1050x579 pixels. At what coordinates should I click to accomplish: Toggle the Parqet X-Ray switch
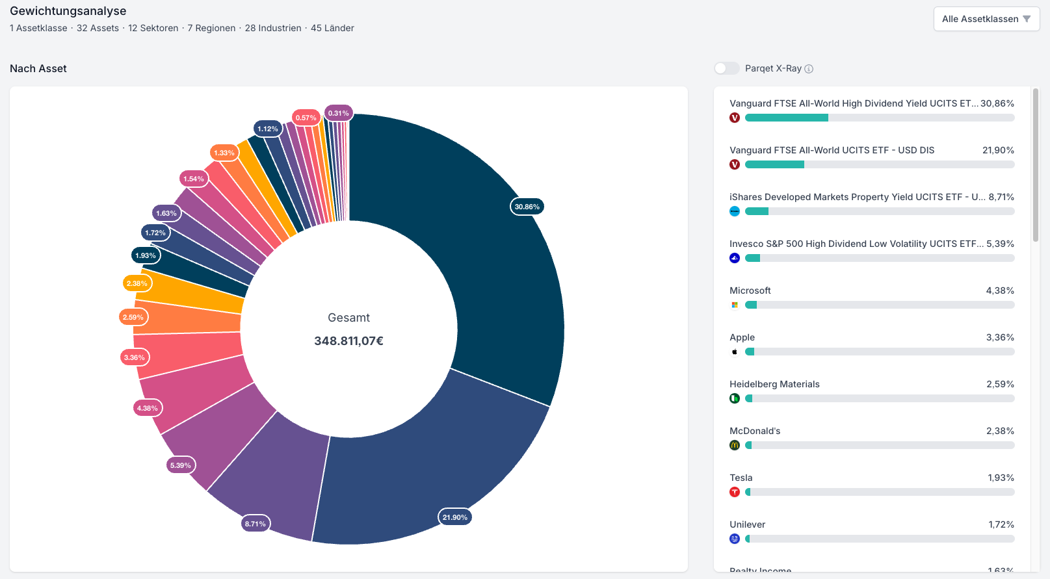point(726,68)
